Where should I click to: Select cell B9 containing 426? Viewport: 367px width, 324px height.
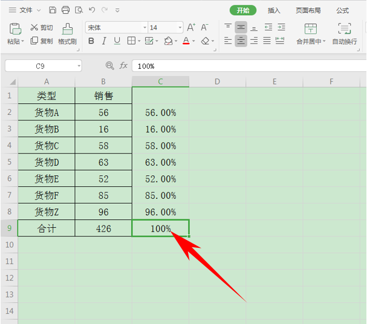(103, 228)
